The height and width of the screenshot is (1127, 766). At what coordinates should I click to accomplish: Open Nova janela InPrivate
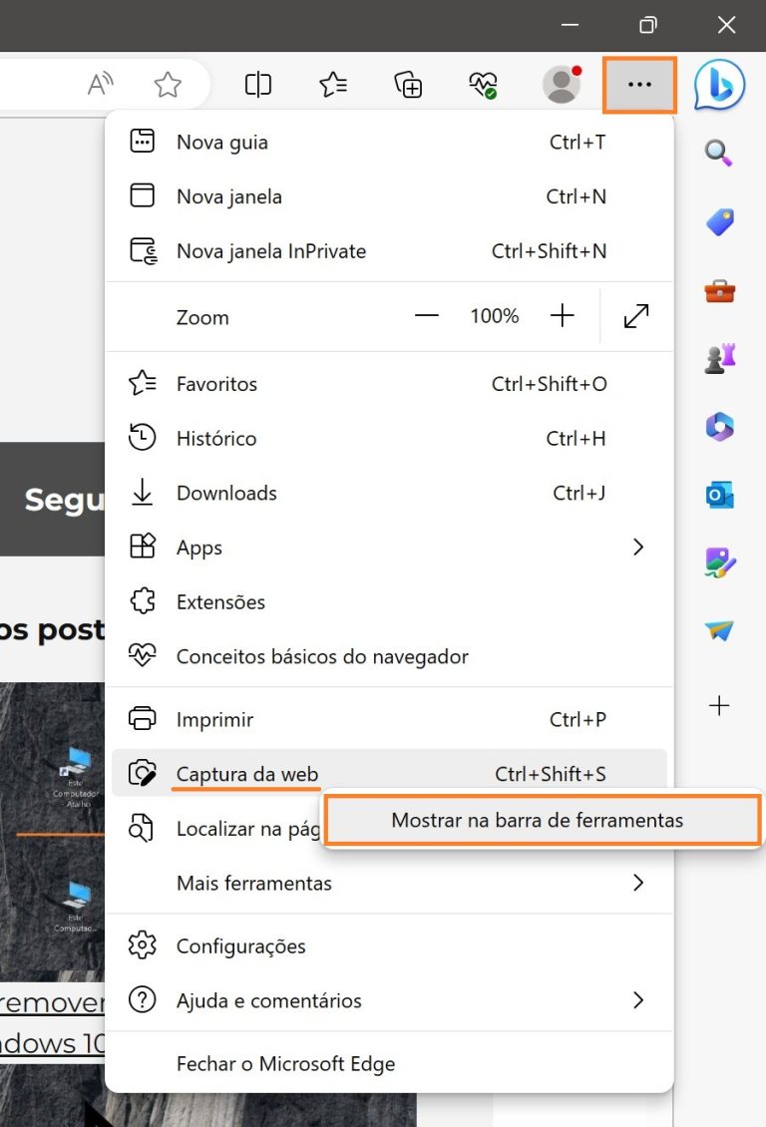point(272,251)
